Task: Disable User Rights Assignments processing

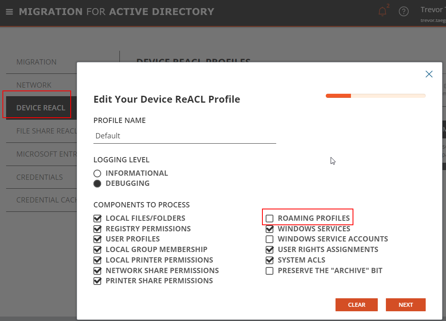Action: (x=269, y=249)
